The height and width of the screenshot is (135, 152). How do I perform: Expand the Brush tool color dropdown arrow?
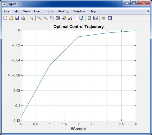point(75,18)
